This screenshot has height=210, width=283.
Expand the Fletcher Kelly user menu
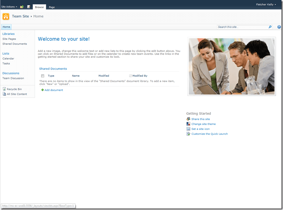(x=266, y=5)
